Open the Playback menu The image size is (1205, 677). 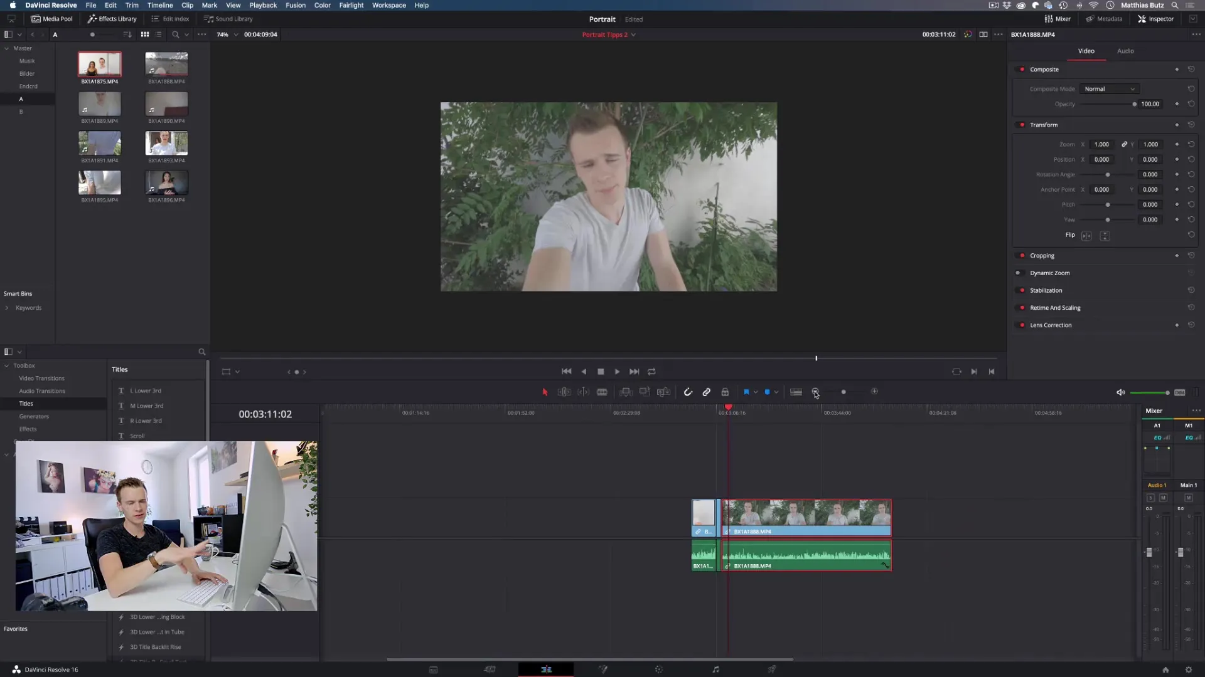pos(263,5)
